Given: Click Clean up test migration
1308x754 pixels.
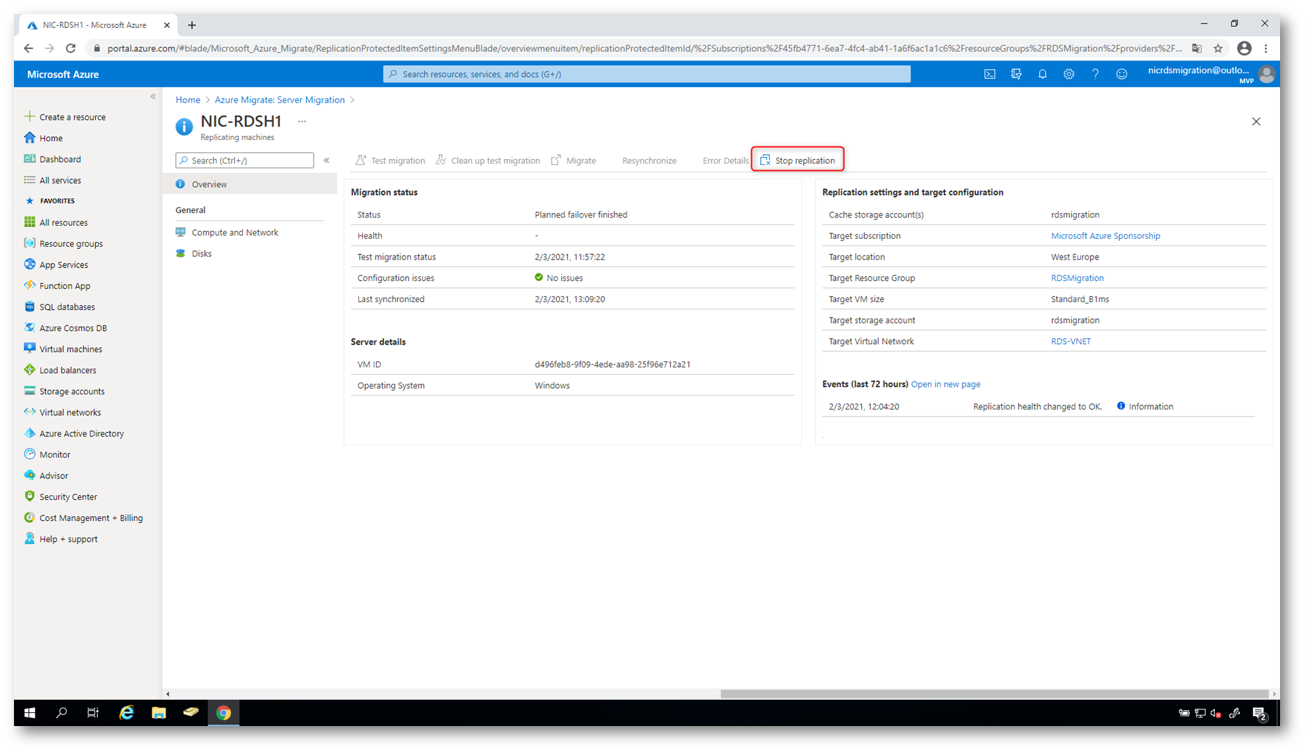Looking at the screenshot, I should 488,160.
